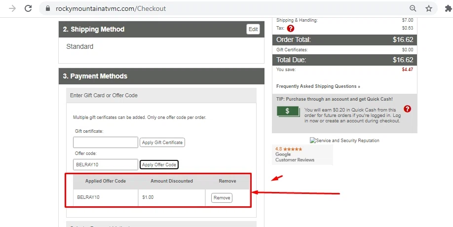Screen dimensions: 453x227
Task: Reload the checkout page
Action: [x=28, y=8]
